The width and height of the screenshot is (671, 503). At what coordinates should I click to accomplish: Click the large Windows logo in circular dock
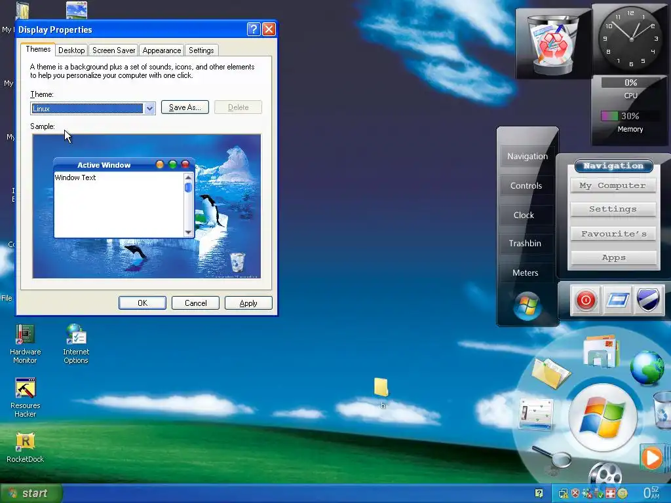coord(603,417)
